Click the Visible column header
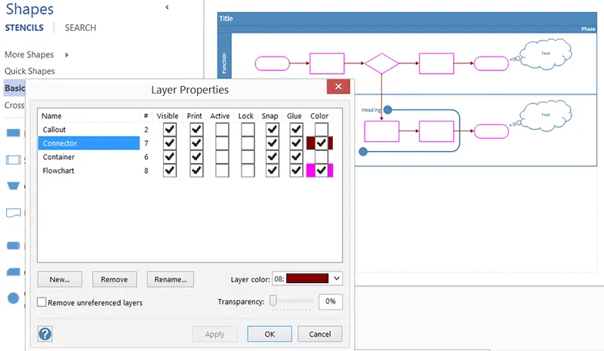 coord(167,115)
